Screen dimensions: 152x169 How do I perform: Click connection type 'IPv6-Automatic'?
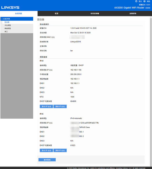coord(76,118)
